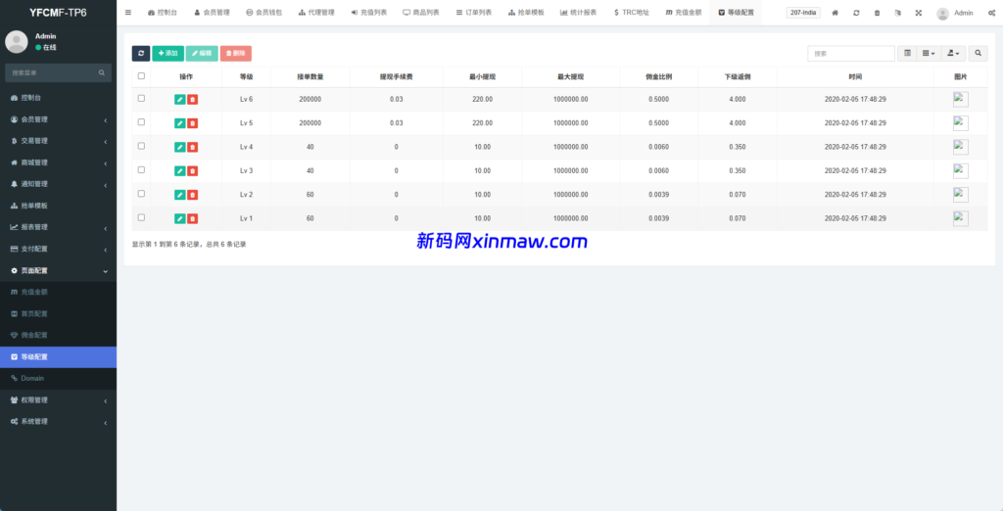Edit the Lv 3 row
This screenshot has height=511, width=1003.
click(180, 170)
